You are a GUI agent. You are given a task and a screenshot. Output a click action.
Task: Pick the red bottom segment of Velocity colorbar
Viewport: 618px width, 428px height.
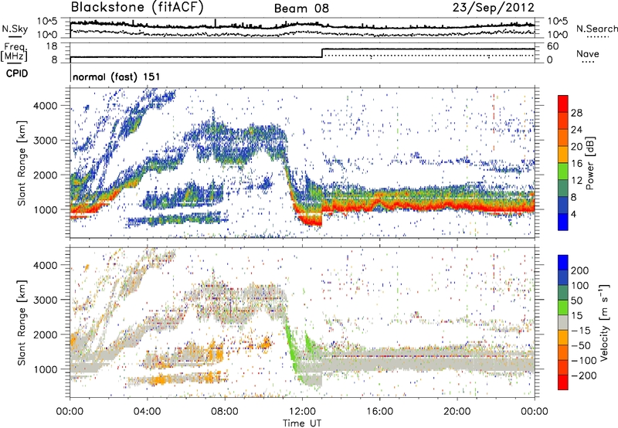[x=563, y=382]
